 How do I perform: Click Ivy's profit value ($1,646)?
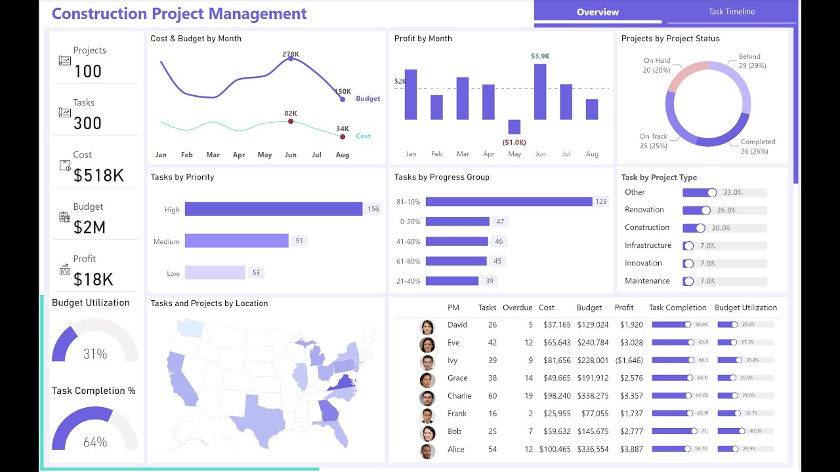629,361
